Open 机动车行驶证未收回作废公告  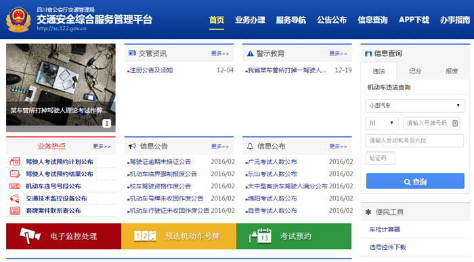tap(169, 211)
